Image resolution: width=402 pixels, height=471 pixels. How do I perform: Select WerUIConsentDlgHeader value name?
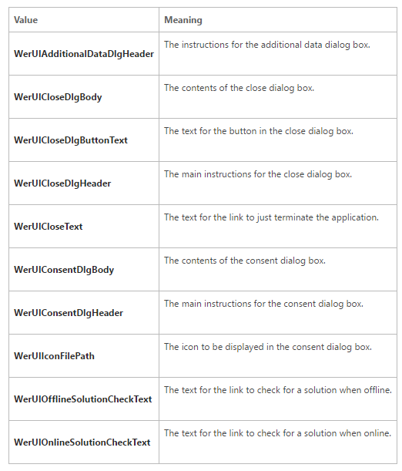(x=69, y=313)
